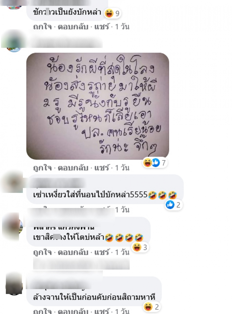The width and height of the screenshot is (232, 314).
Task: Click แชร์ under the เขาสิ comment
Action: (102, 252)
